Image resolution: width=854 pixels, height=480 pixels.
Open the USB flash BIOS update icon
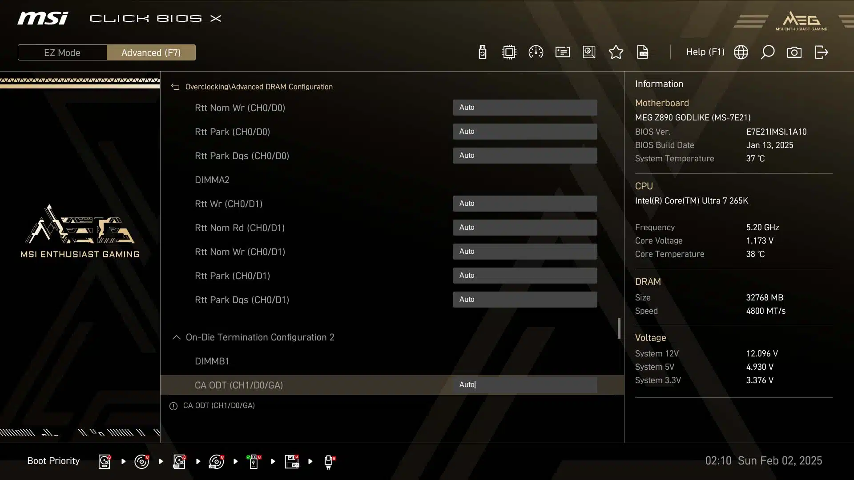pyautogui.click(x=482, y=52)
